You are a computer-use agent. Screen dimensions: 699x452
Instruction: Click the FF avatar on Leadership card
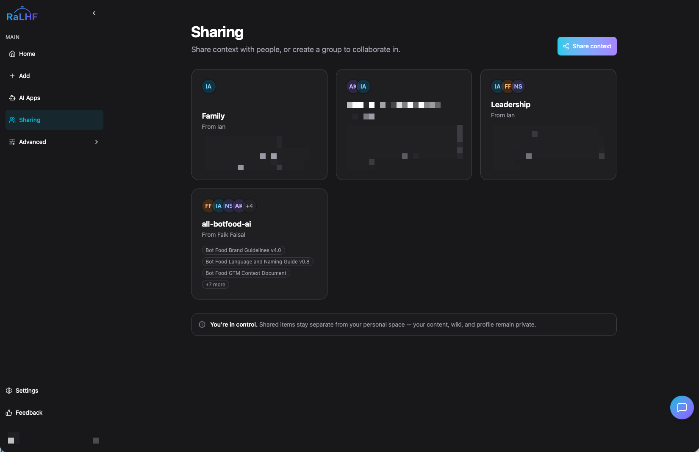point(507,86)
